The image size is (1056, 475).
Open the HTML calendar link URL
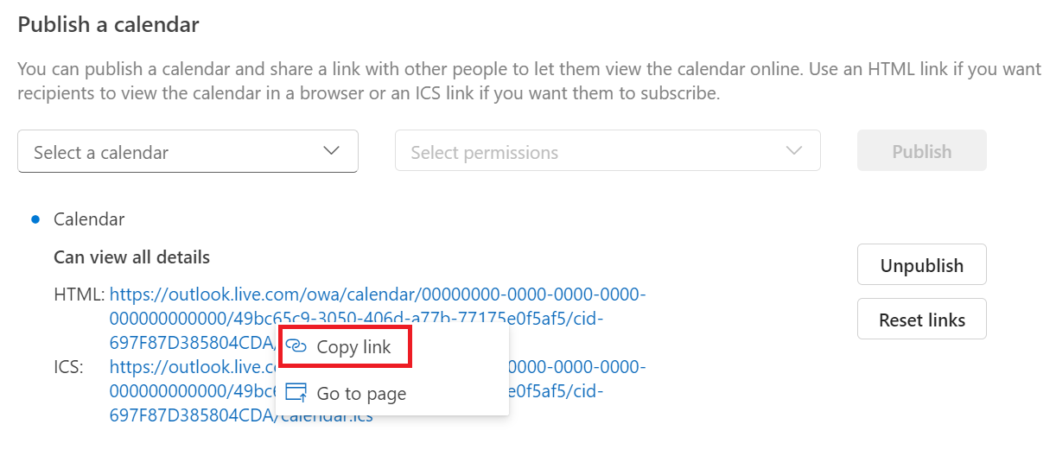click(x=377, y=295)
